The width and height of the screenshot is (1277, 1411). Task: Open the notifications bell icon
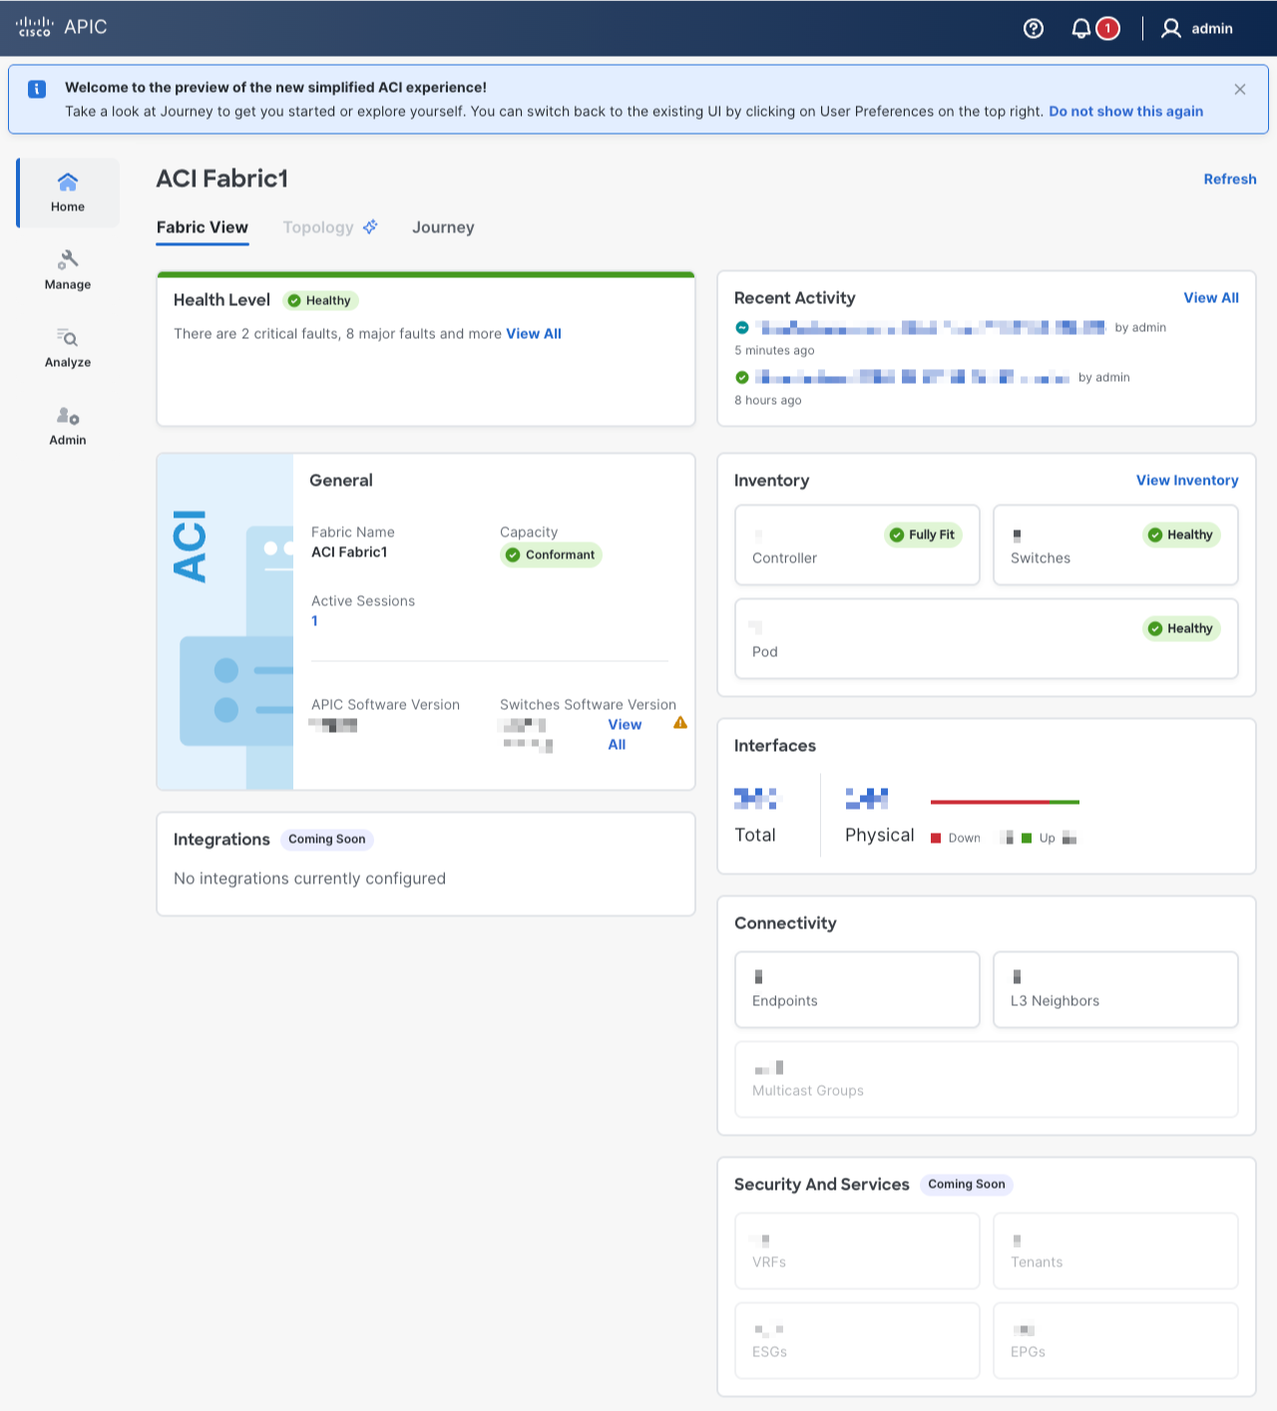(x=1081, y=29)
